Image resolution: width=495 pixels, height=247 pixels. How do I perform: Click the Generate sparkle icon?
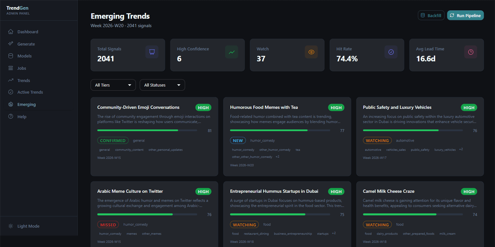click(11, 44)
